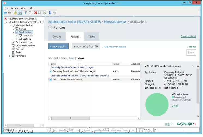The image size is (203, 137).
Task: Click show for inherited policies
Action: 81,58
